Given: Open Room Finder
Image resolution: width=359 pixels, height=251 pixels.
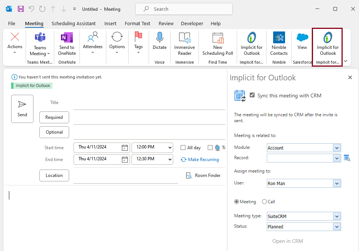Looking at the screenshot, I should (x=203, y=175).
